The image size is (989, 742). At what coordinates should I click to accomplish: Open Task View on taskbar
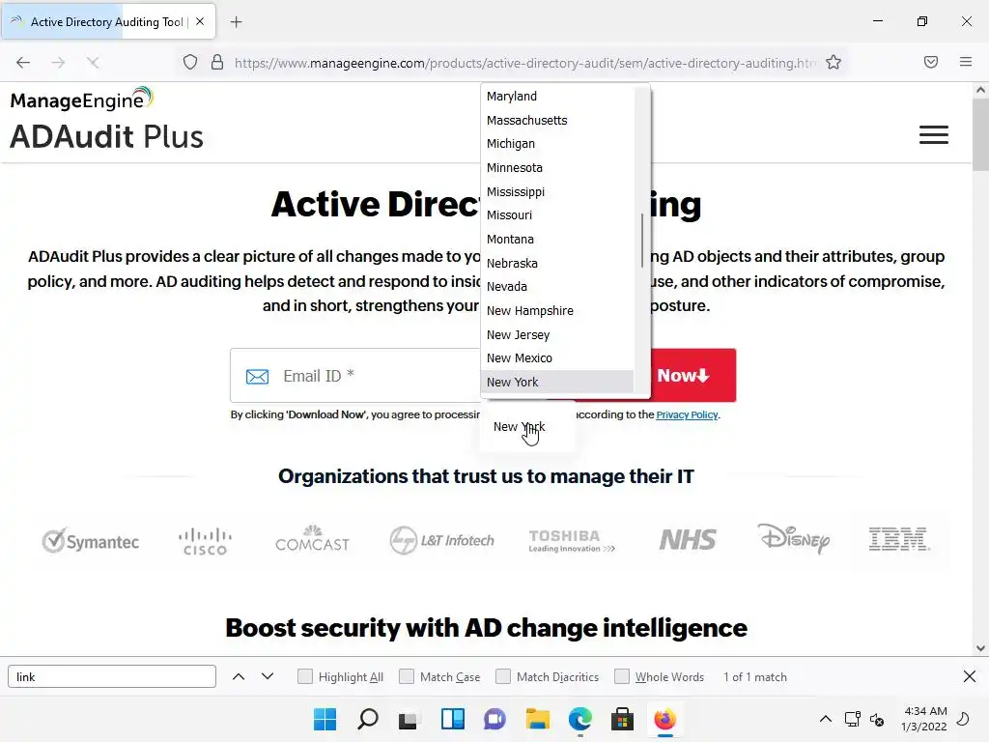pyautogui.click(x=409, y=719)
